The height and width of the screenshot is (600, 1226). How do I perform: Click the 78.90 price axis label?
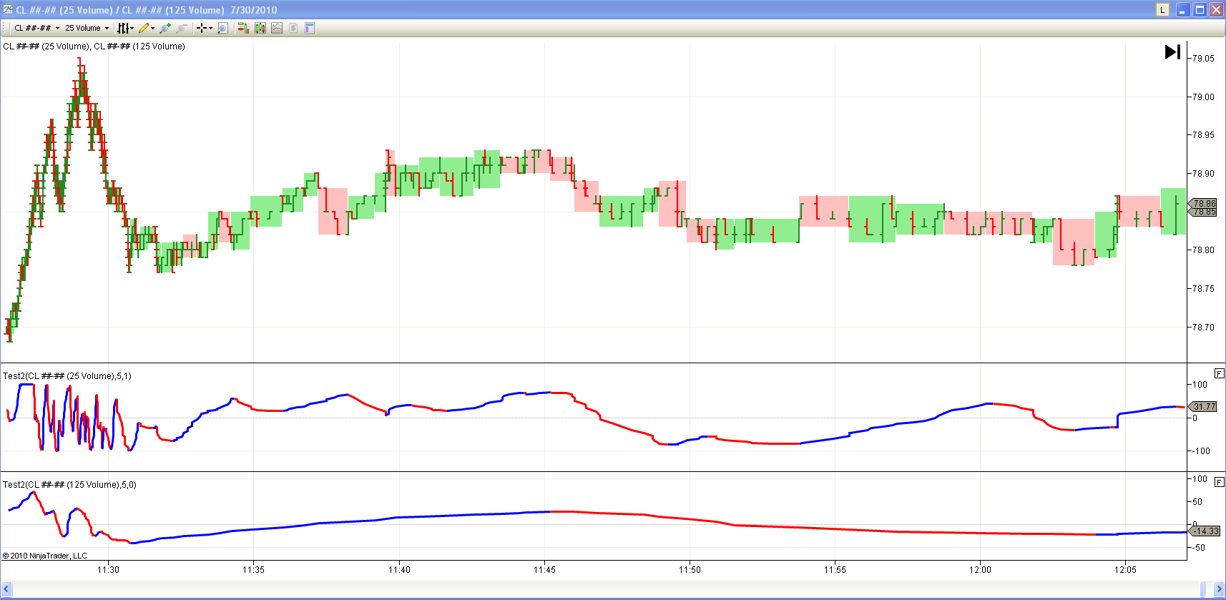(1204, 174)
